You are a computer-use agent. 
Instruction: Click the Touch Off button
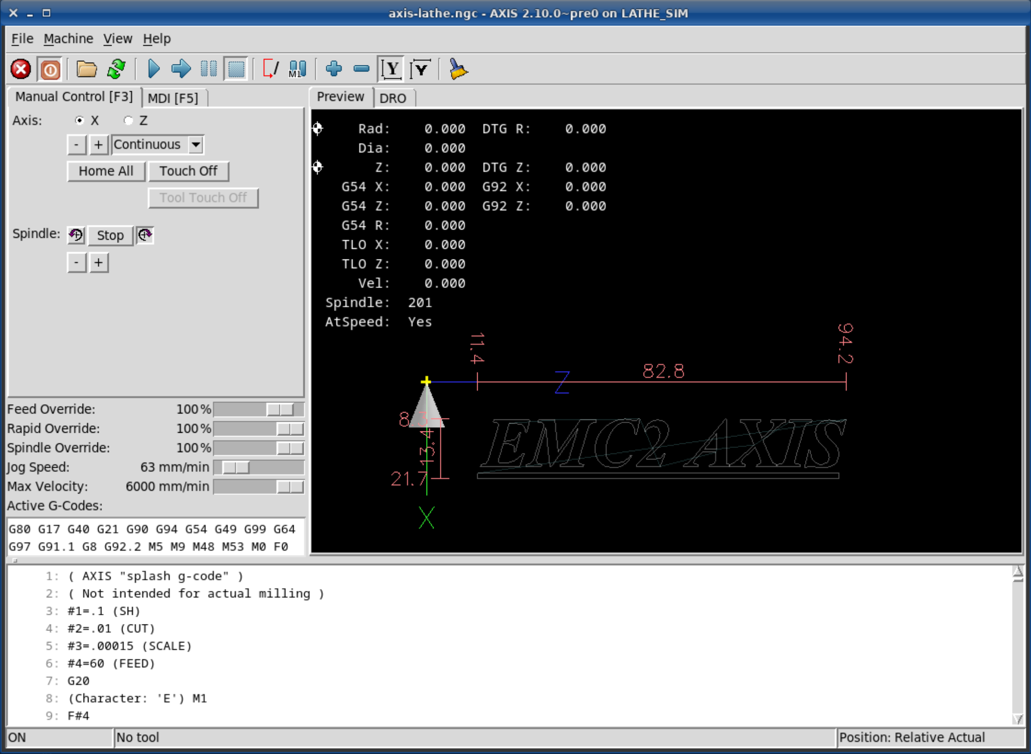tap(188, 171)
